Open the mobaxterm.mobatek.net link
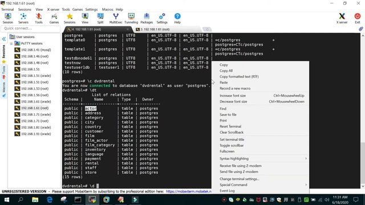The image size is (365, 205). (x=189, y=191)
